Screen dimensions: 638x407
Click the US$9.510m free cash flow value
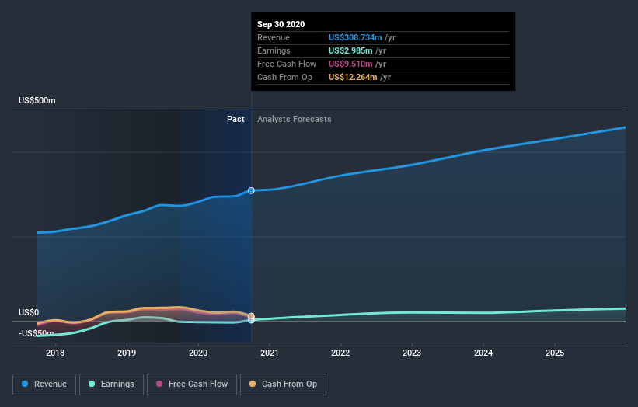click(x=350, y=64)
